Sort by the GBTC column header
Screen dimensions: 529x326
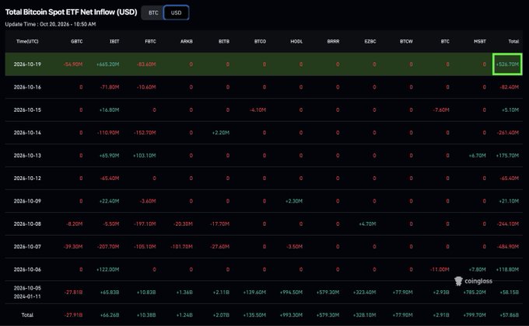(x=76, y=41)
